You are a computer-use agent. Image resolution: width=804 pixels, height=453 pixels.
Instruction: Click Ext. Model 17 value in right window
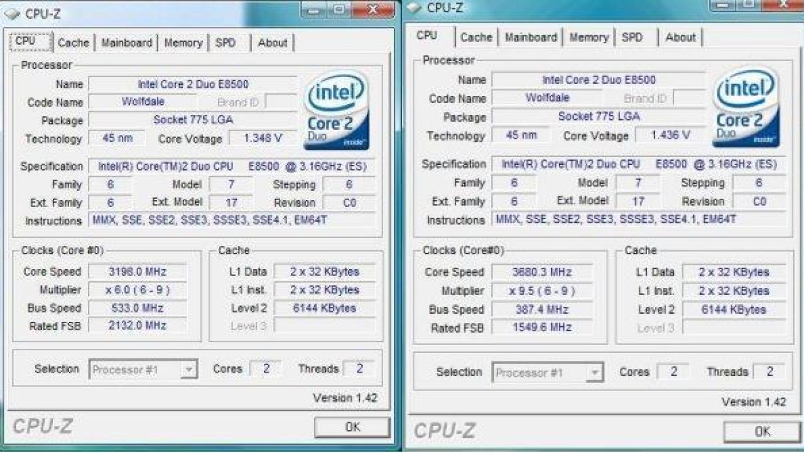click(638, 201)
